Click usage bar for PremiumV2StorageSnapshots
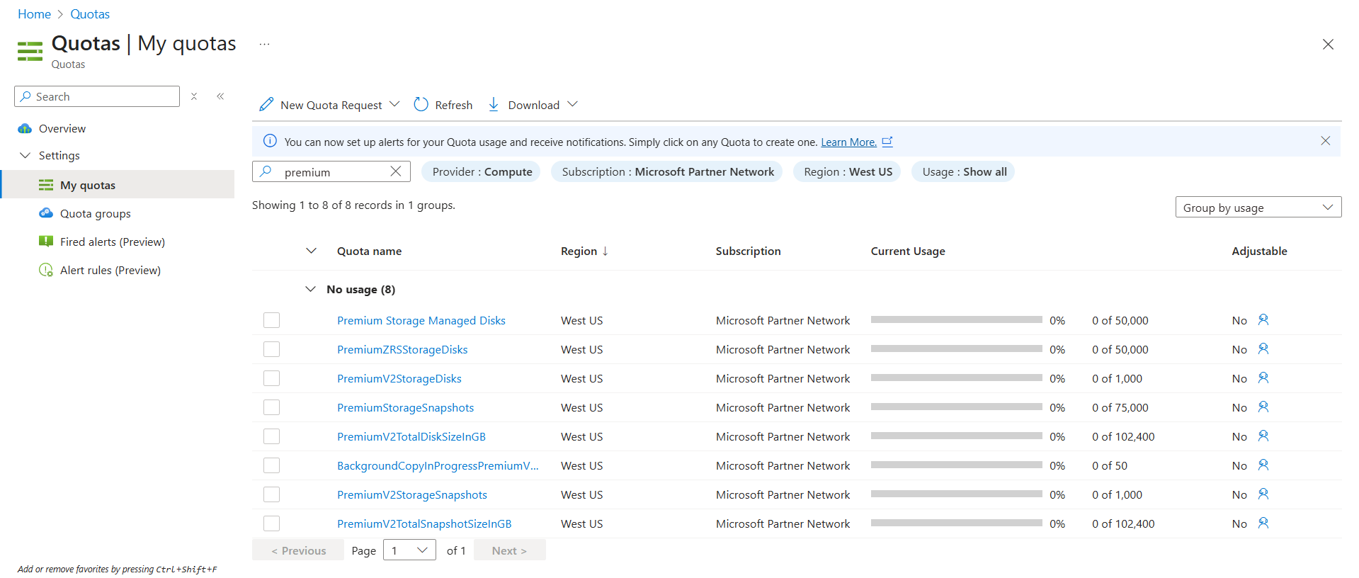Image resolution: width=1359 pixels, height=578 pixels. pyautogui.click(x=956, y=494)
